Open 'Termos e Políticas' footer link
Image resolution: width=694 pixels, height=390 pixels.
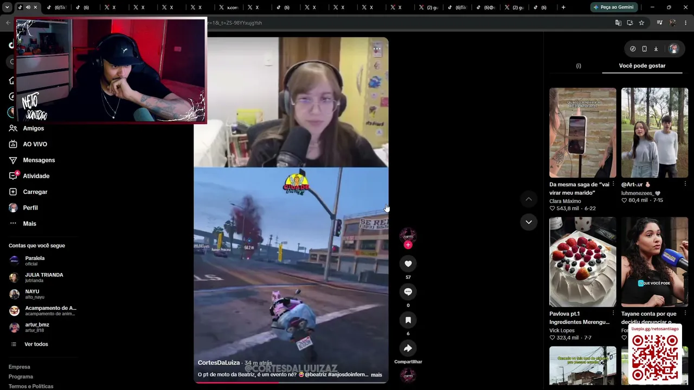31,386
